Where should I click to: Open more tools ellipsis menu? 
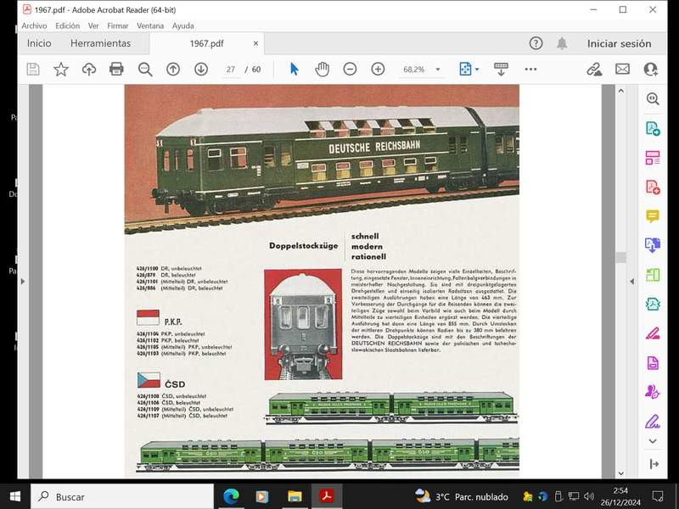531,70
